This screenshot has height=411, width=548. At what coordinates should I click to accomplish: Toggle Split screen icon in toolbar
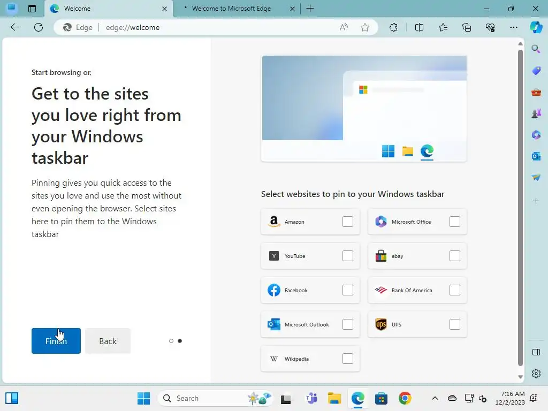419,27
